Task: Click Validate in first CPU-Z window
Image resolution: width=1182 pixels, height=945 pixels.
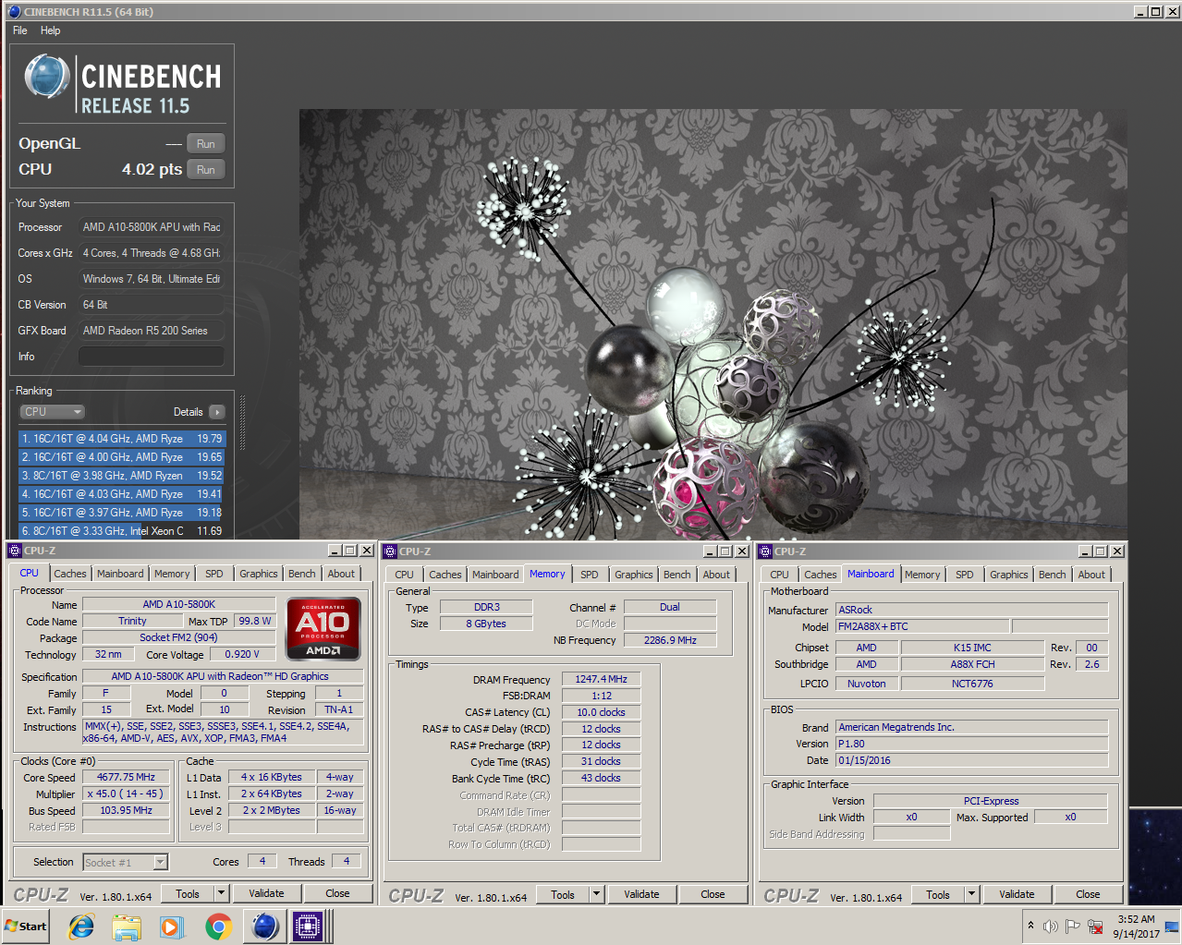Action: (266, 894)
